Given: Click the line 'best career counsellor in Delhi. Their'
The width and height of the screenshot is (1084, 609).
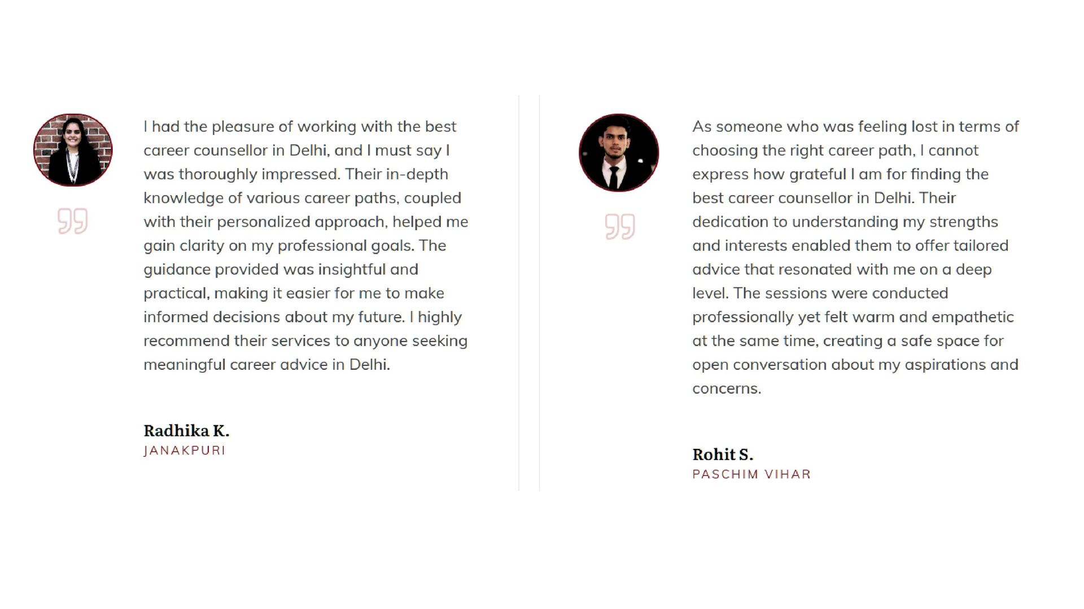Looking at the screenshot, I should tap(824, 198).
